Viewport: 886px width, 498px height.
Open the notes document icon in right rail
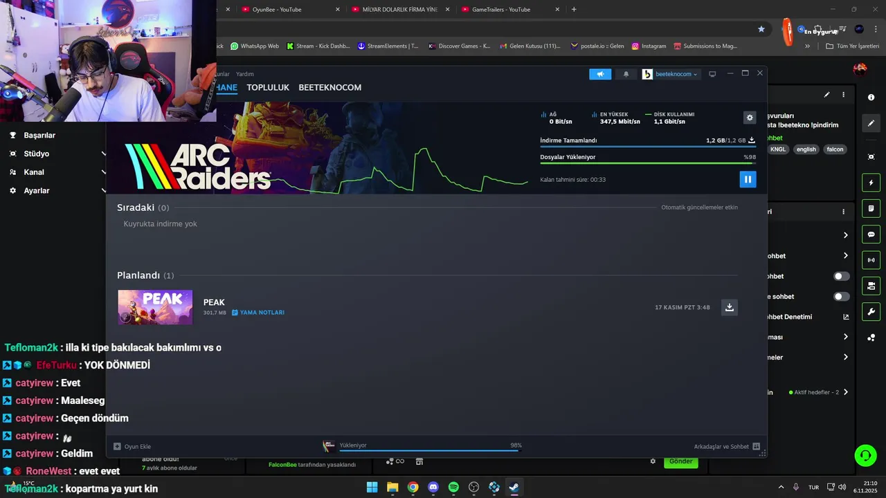click(871, 208)
